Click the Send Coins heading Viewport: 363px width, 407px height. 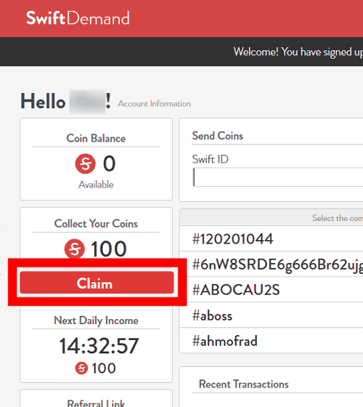pyautogui.click(x=218, y=136)
